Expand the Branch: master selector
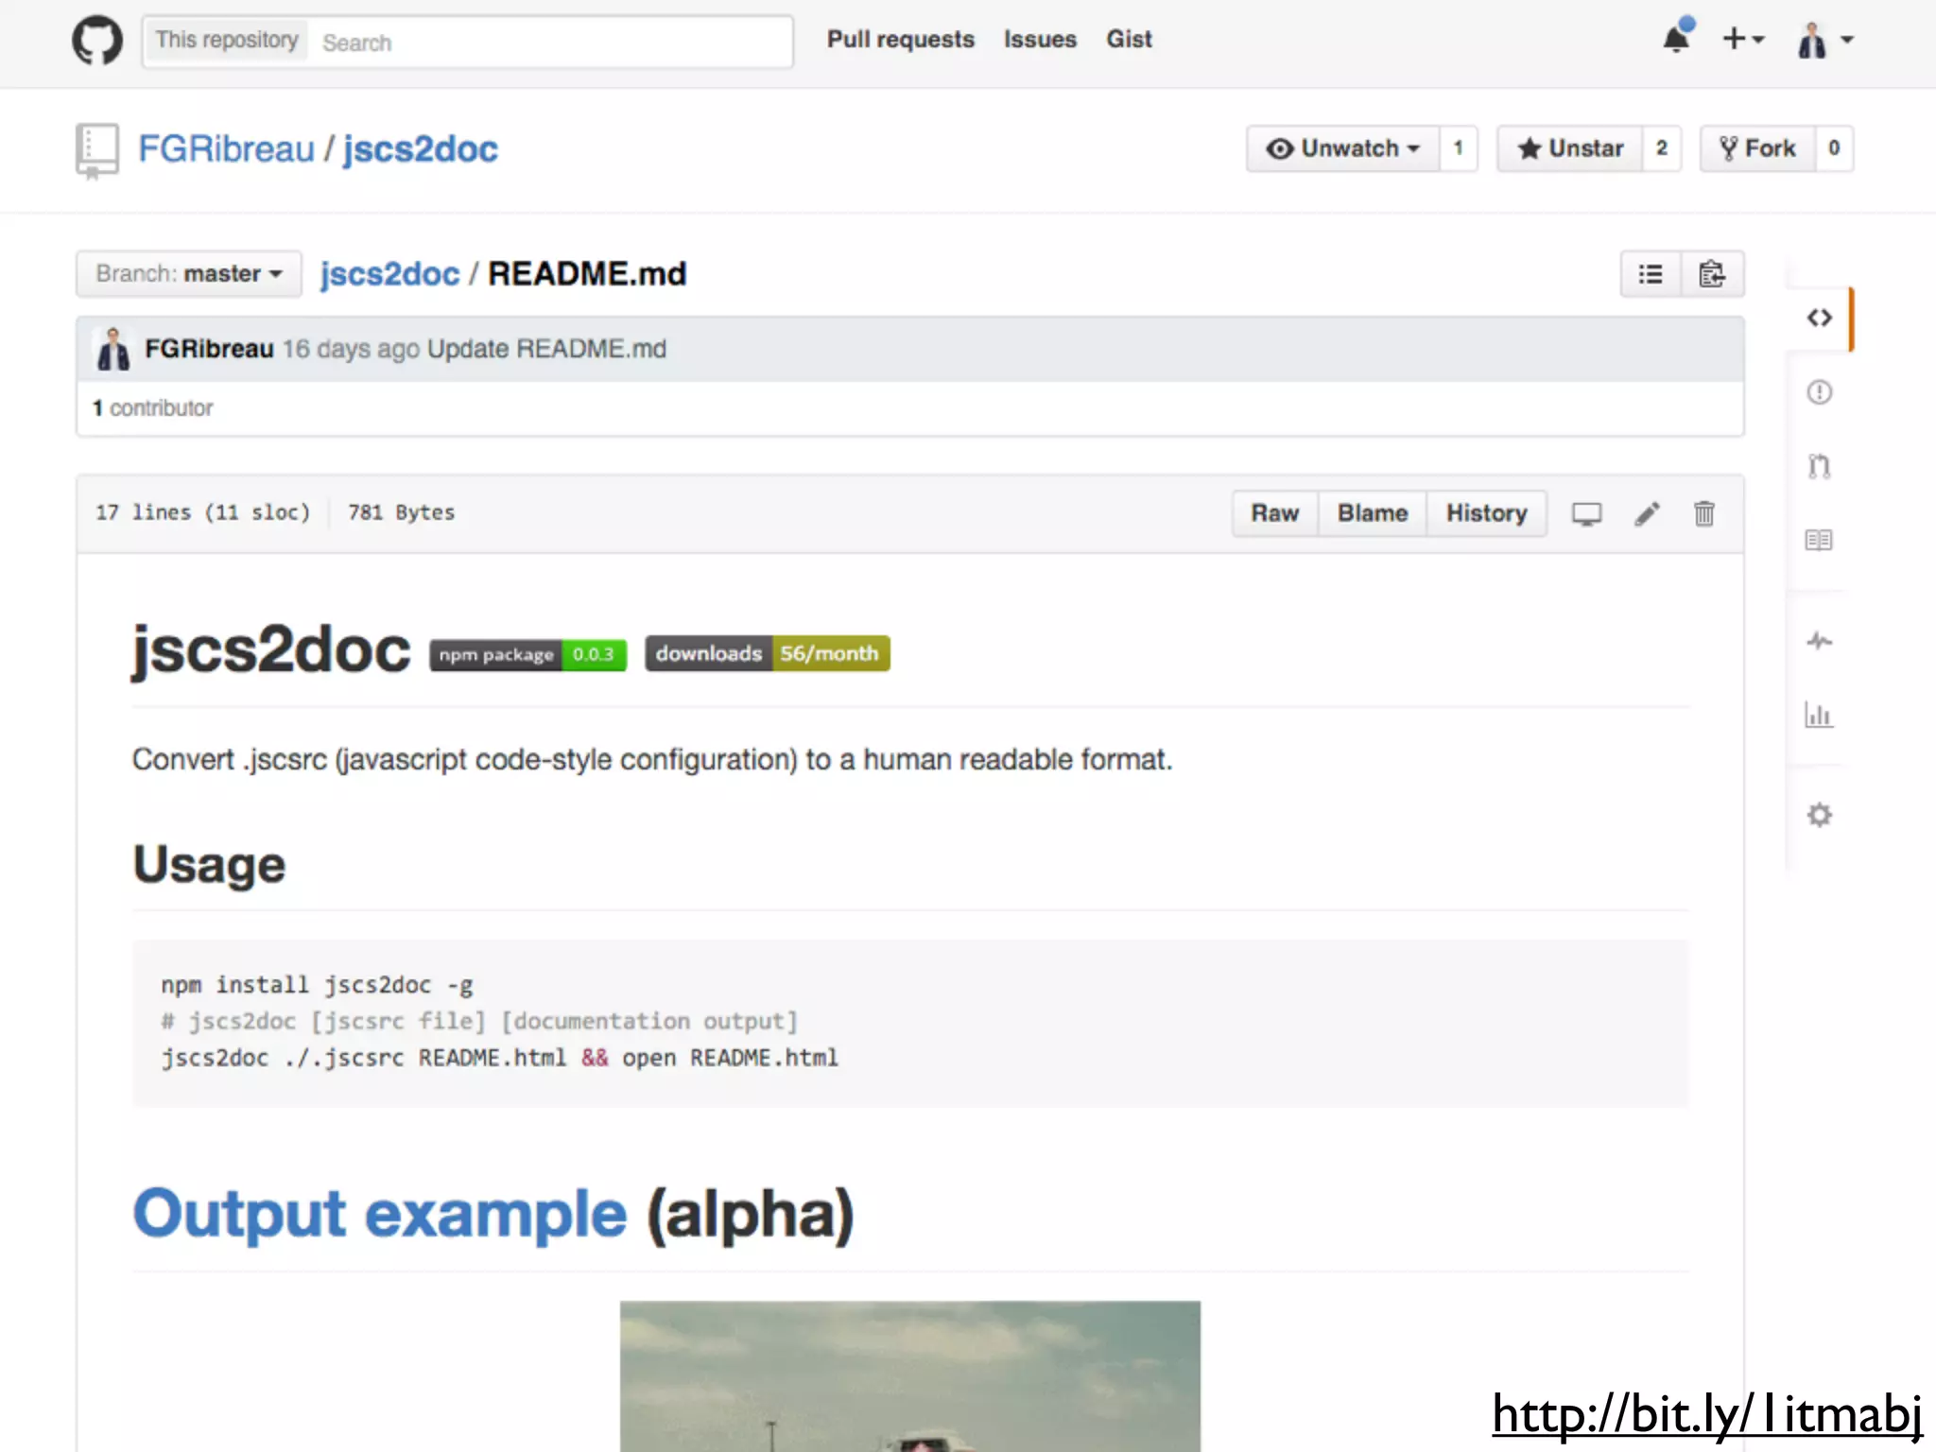1936x1452 pixels. click(189, 274)
